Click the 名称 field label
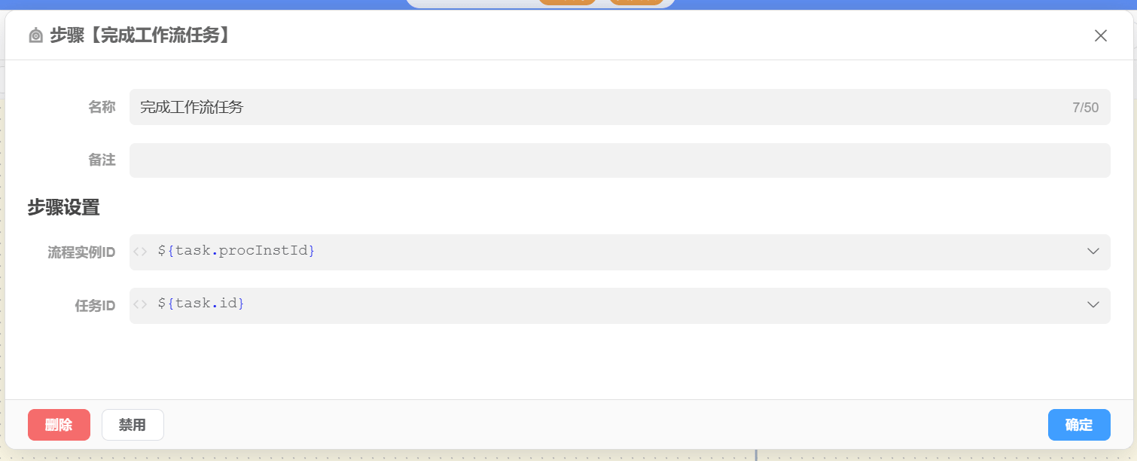1137x461 pixels. [102, 107]
